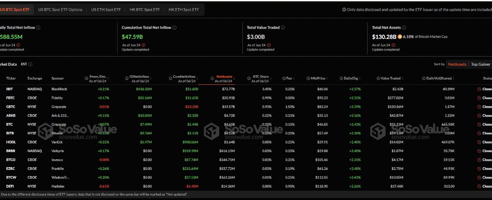Click the info icon on Prem./Dsc. column header

pyautogui.click(x=87, y=79)
